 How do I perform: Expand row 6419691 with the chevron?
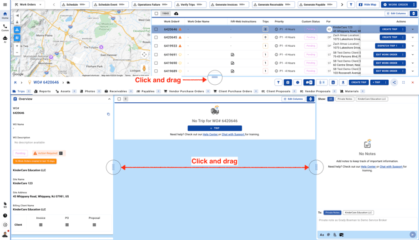coord(413,55)
